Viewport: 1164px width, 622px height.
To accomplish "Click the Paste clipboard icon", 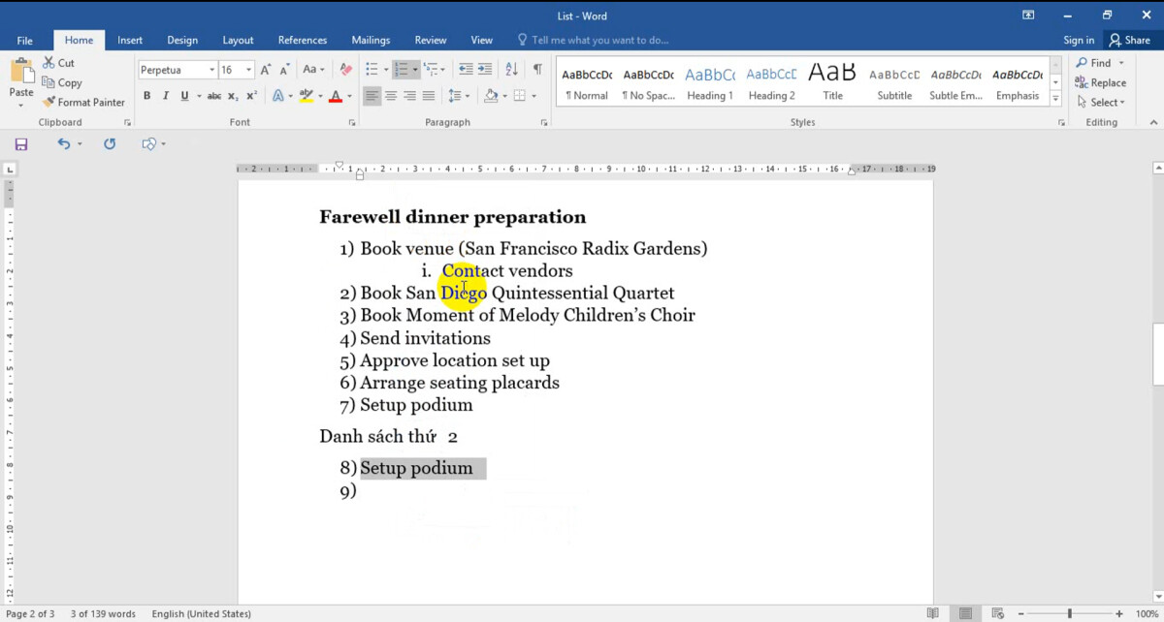I will (x=20, y=71).
